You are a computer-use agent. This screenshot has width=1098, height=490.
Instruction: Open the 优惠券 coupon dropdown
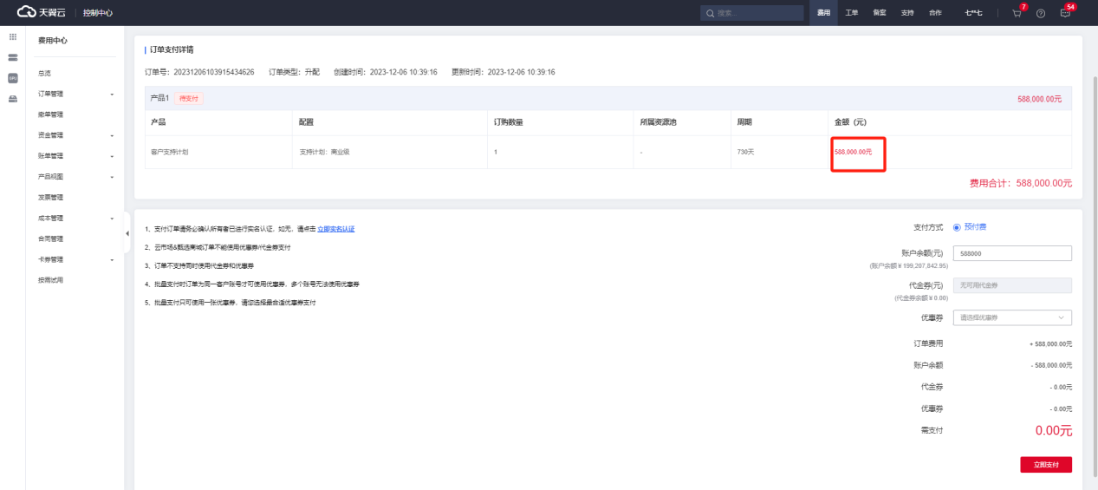(1011, 318)
